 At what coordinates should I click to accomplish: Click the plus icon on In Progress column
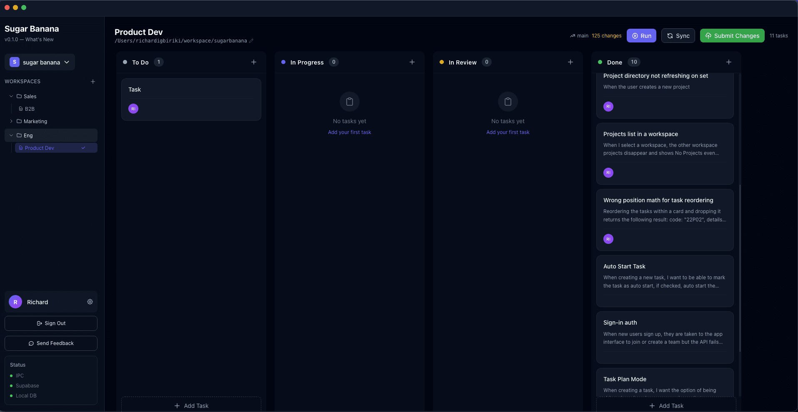[x=412, y=62]
